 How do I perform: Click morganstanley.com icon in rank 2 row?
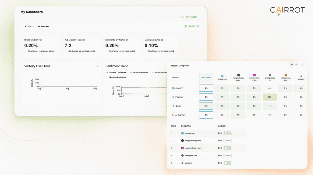click(182, 141)
